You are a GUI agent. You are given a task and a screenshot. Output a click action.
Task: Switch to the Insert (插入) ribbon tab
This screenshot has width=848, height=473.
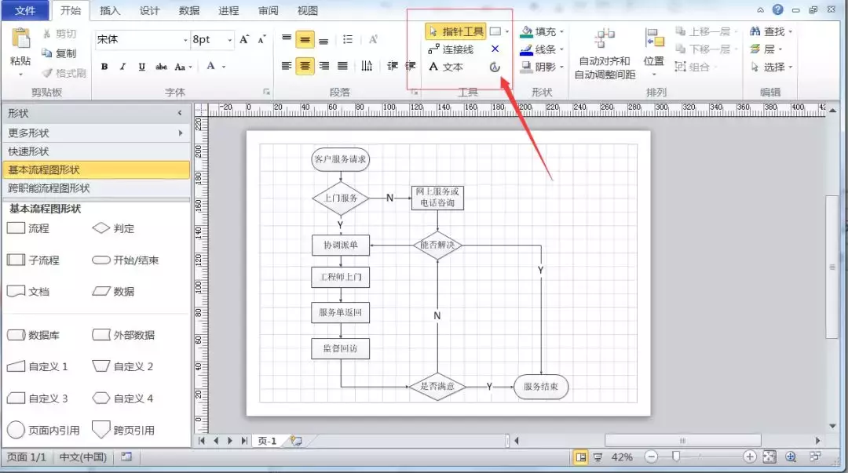pyautogui.click(x=110, y=10)
